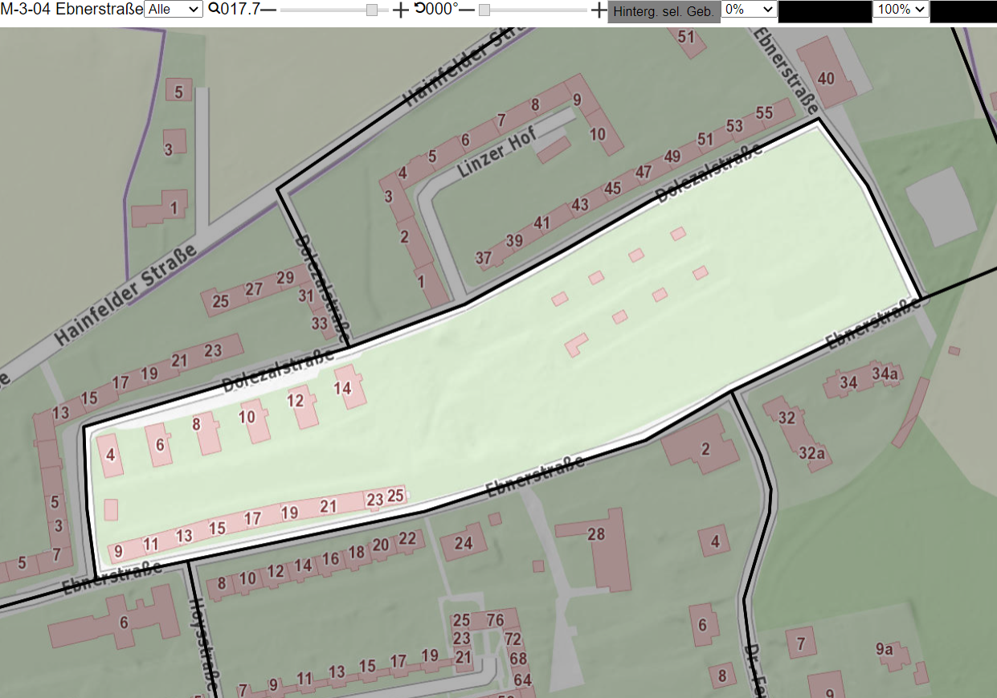Image resolution: width=997 pixels, height=698 pixels.
Task: Open the 100% opacity dropdown
Action: tap(901, 9)
